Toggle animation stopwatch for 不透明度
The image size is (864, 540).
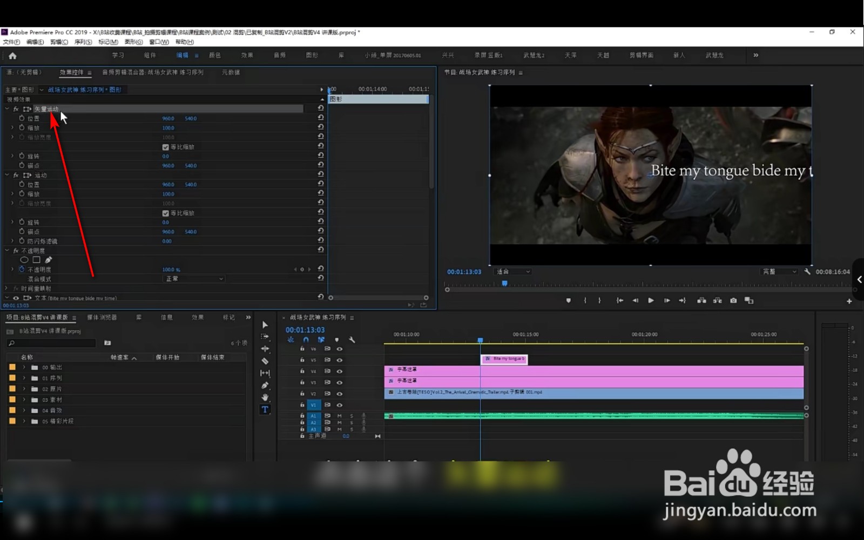[x=22, y=269]
